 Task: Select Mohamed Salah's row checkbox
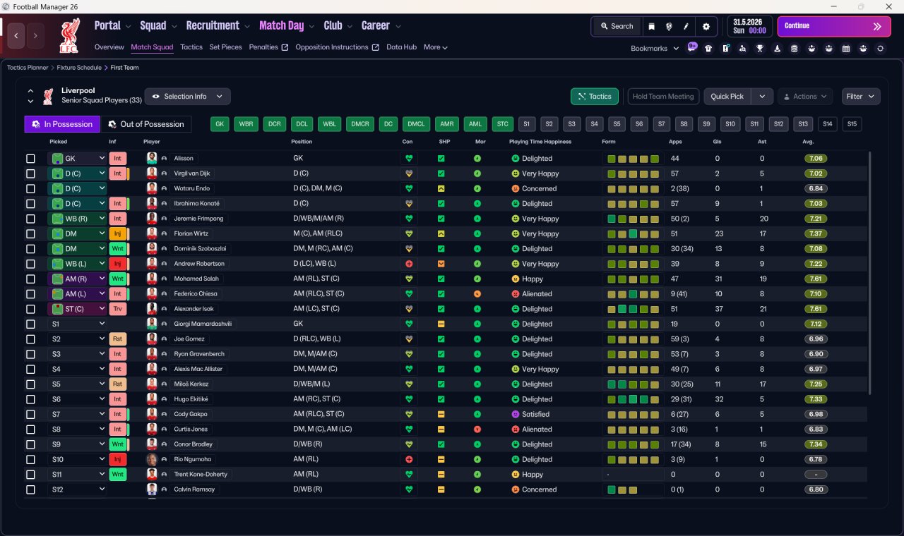[30, 279]
